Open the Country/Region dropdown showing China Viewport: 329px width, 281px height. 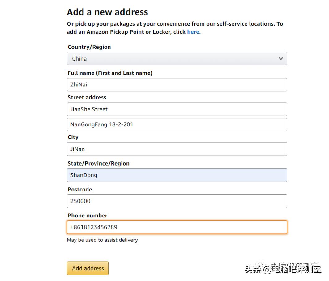(x=177, y=59)
